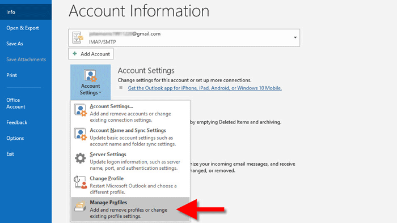Image resolution: width=397 pixels, height=223 pixels.
Task: Choose Account Settings... from the dropdown menu
Action: (130, 113)
